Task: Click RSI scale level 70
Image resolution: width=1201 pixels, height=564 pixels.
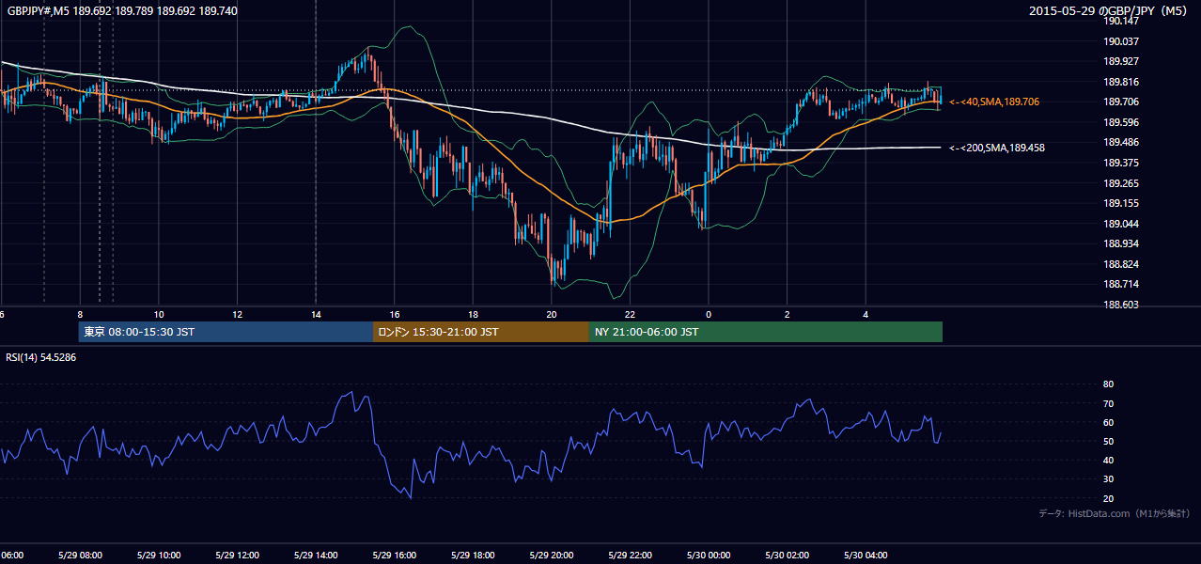Action: [1109, 403]
